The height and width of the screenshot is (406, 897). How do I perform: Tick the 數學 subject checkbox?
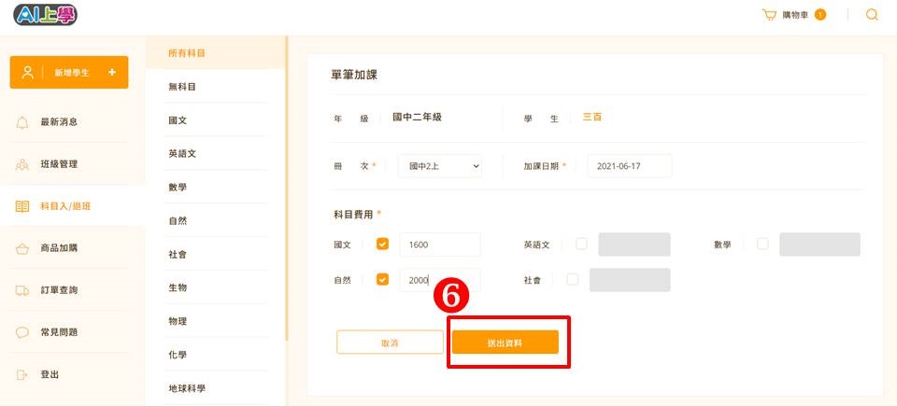762,245
